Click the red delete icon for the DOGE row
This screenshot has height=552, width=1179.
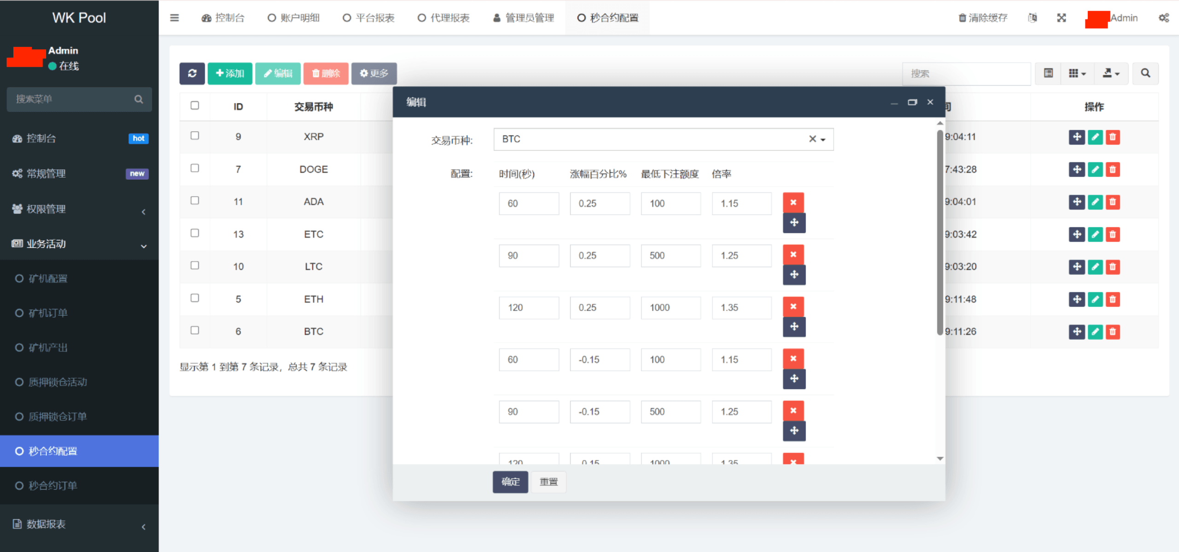pyautogui.click(x=1112, y=169)
